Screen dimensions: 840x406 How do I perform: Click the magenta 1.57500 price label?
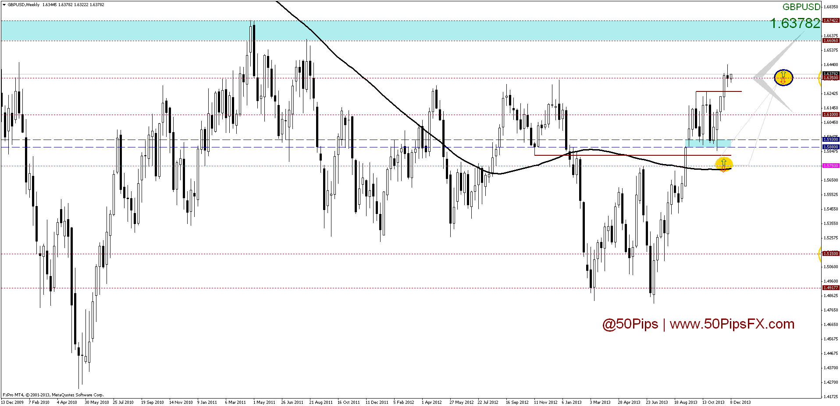pyautogui.click(x=831, y=166)
